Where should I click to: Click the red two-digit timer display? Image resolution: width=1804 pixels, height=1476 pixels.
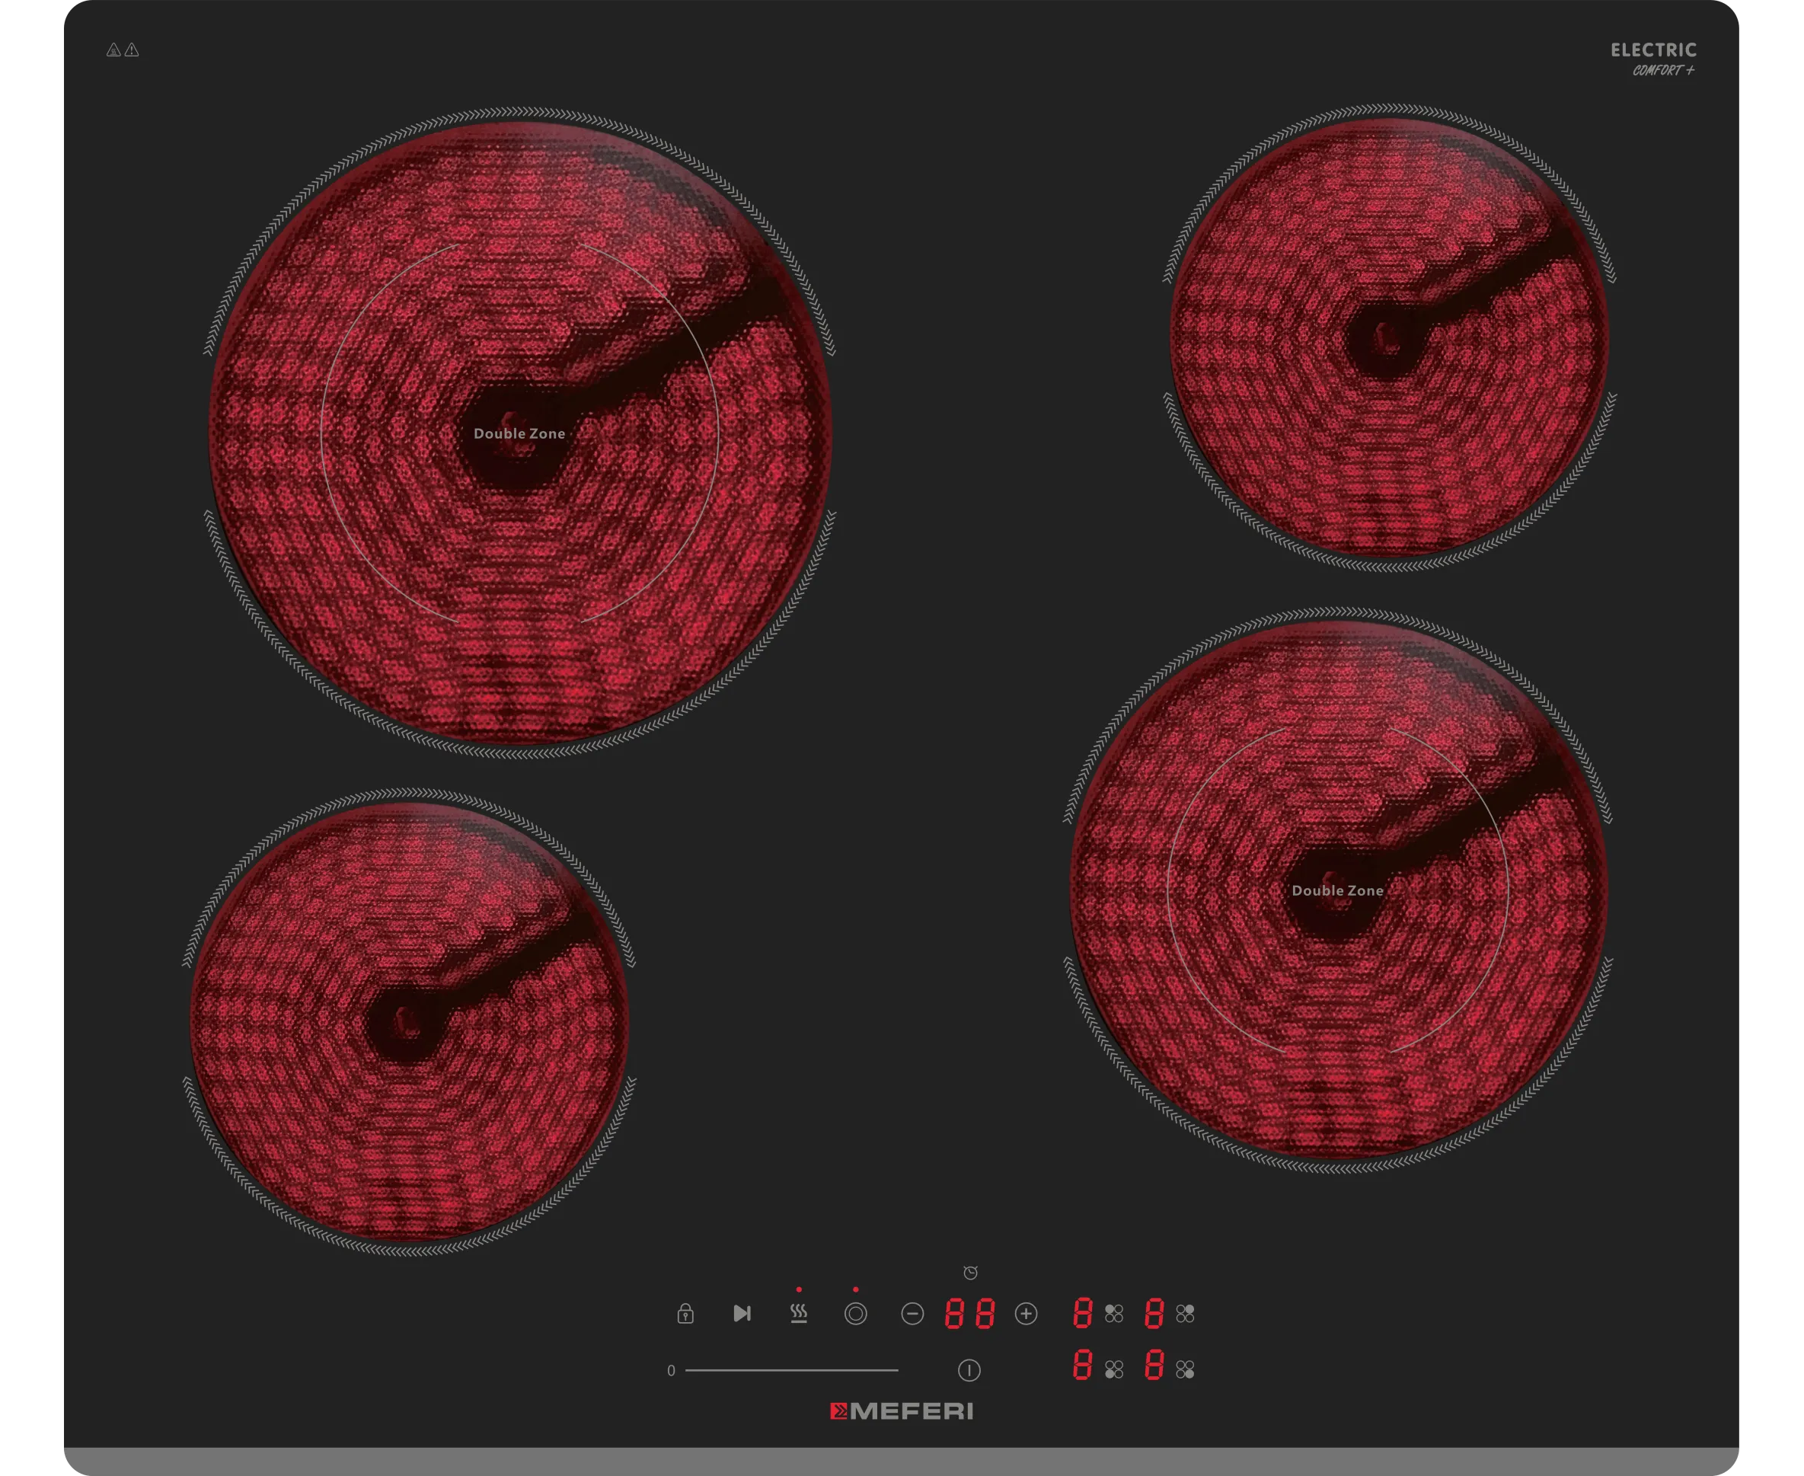click(969, 1315)
